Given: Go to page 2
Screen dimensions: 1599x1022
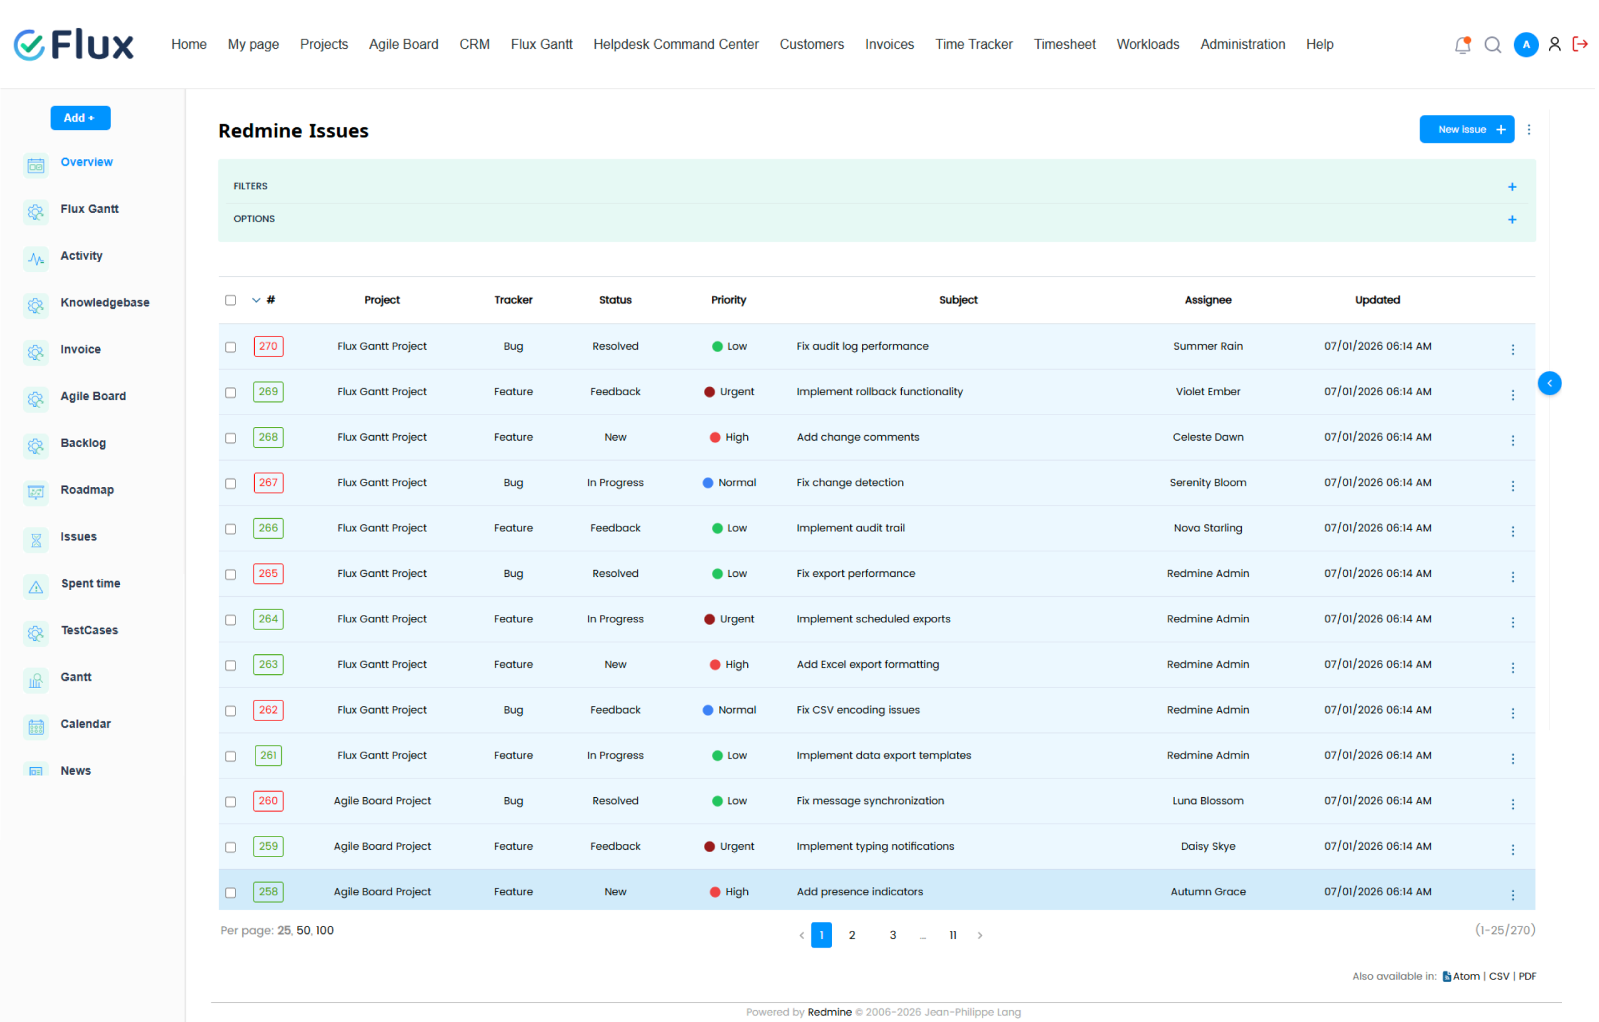Looking at the screenshot, I should (851, 935).
